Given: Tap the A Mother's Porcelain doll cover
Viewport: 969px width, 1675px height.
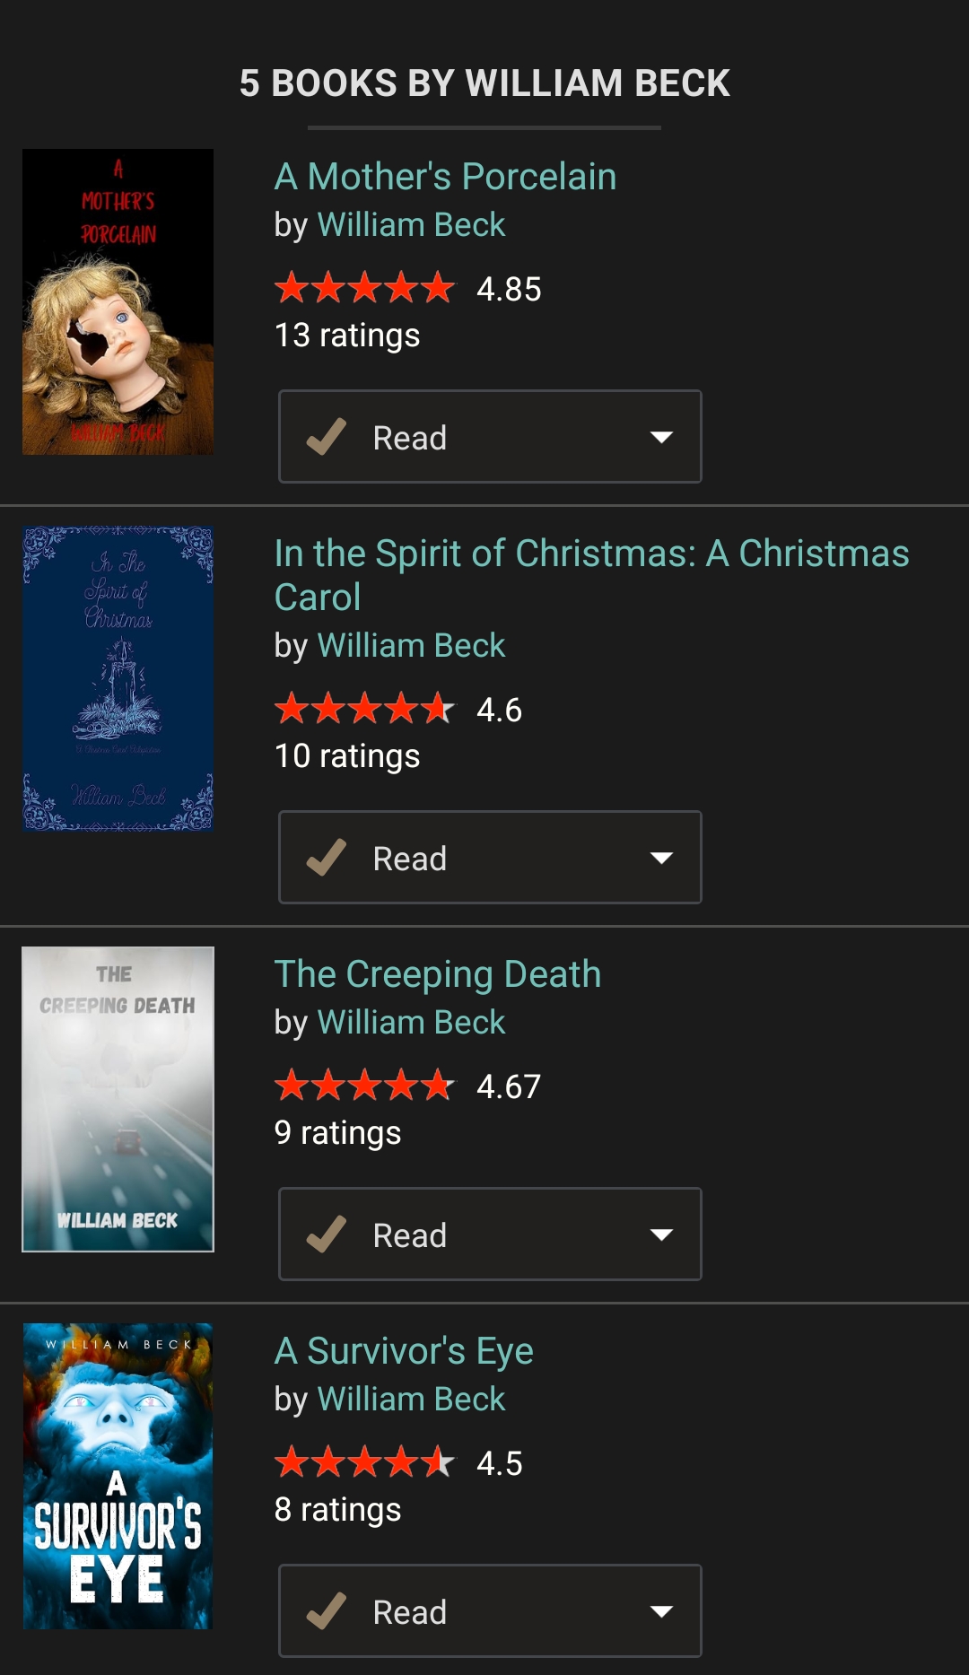Looking at the screenshot, I should [x=118, y=301].
